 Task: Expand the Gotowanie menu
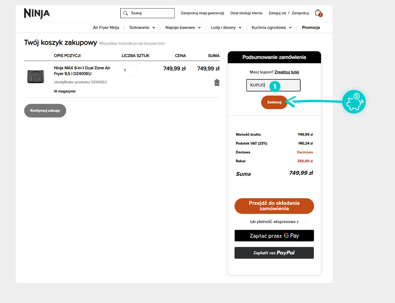click(142, 28)
